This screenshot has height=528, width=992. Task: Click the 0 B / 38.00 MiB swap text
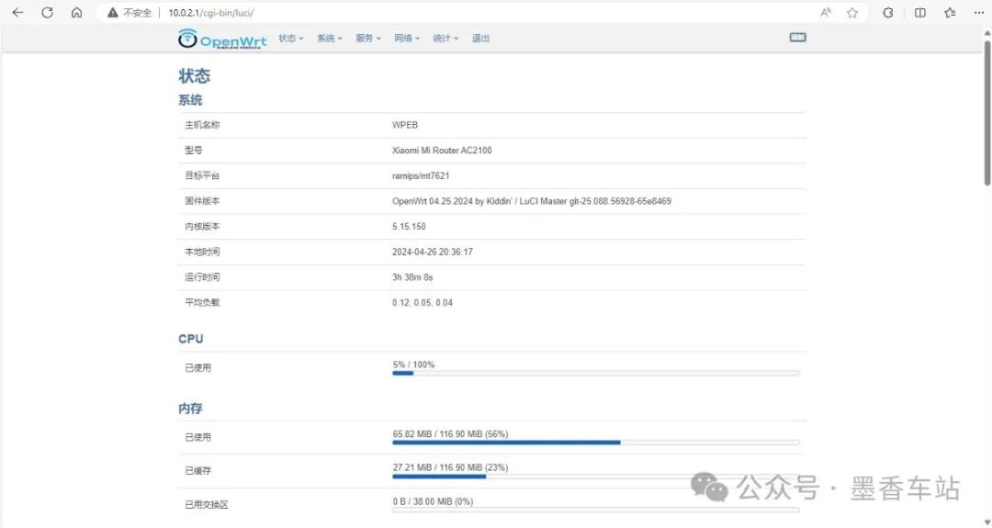433,501
